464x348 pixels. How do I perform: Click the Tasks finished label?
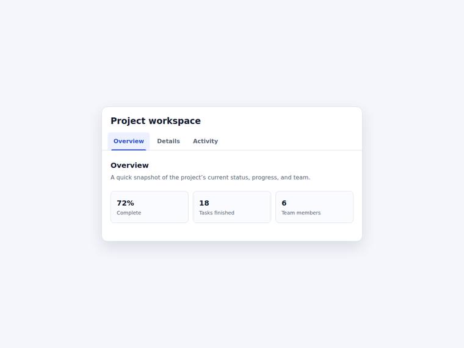coord(217,212)
